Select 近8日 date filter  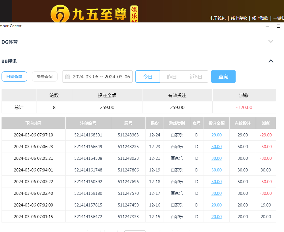[196, 77]
